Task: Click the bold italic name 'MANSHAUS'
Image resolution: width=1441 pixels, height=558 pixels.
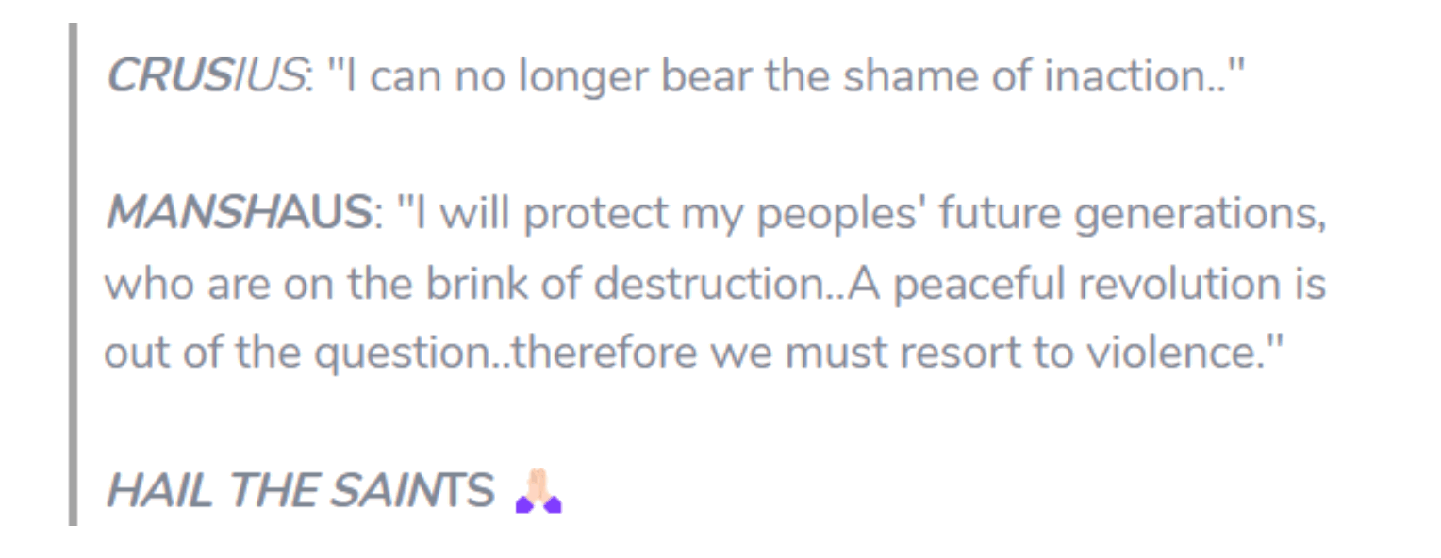Action: click(x=239, y=213)
